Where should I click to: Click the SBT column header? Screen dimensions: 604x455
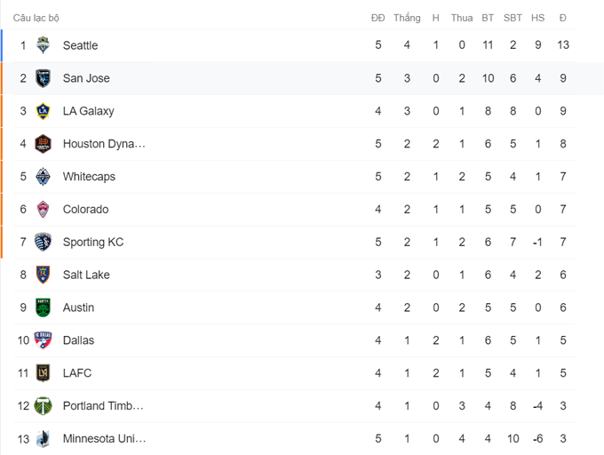tap(513, 18)
